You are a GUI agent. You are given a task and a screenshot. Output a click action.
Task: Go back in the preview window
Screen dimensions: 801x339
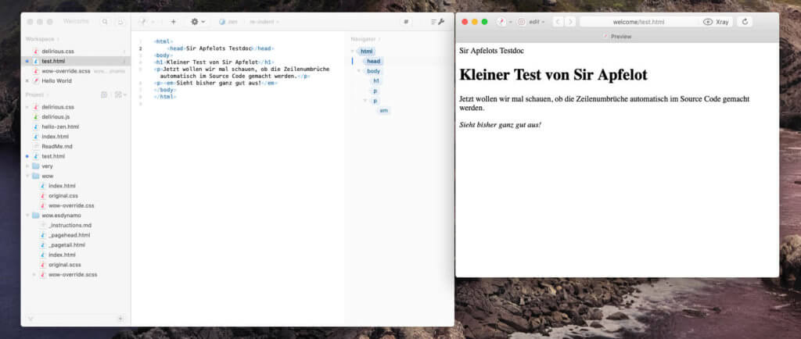pyautogui.click(x=557, y=22)
